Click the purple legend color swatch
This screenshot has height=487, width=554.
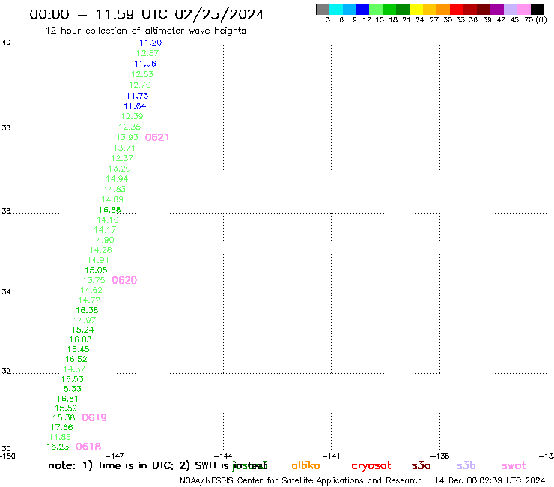[497, 9]
